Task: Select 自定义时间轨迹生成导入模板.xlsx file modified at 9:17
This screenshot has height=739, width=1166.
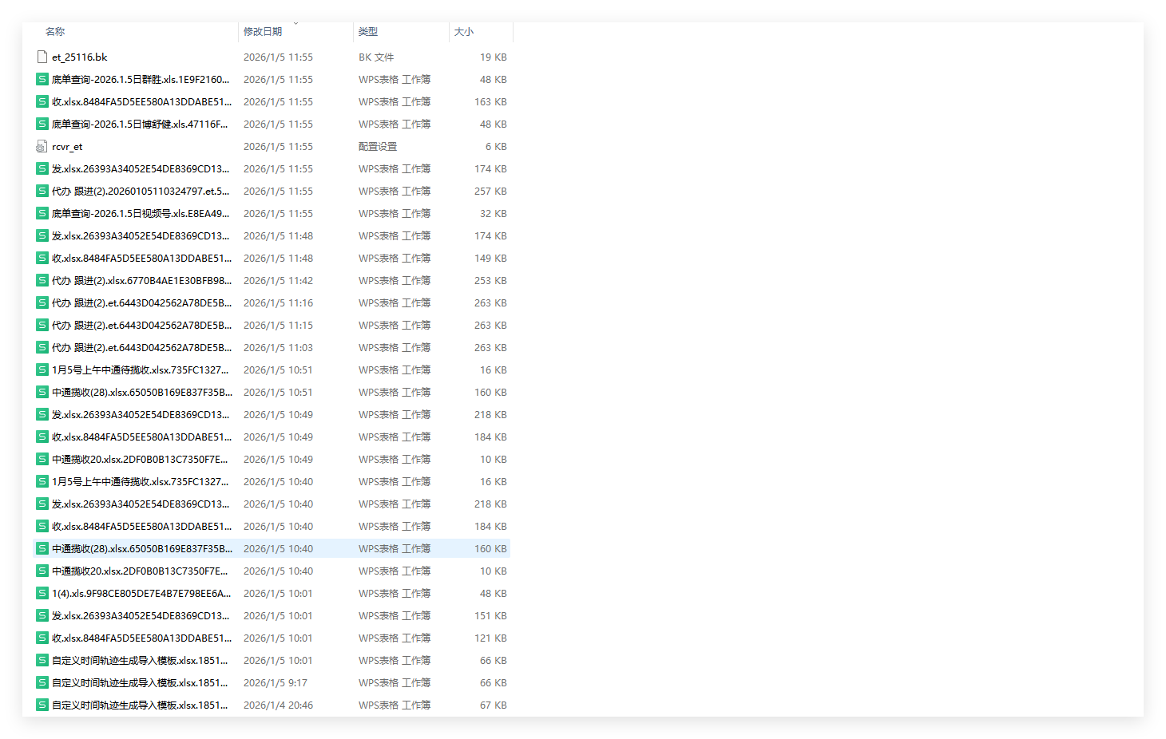Action: coord(140,683)
